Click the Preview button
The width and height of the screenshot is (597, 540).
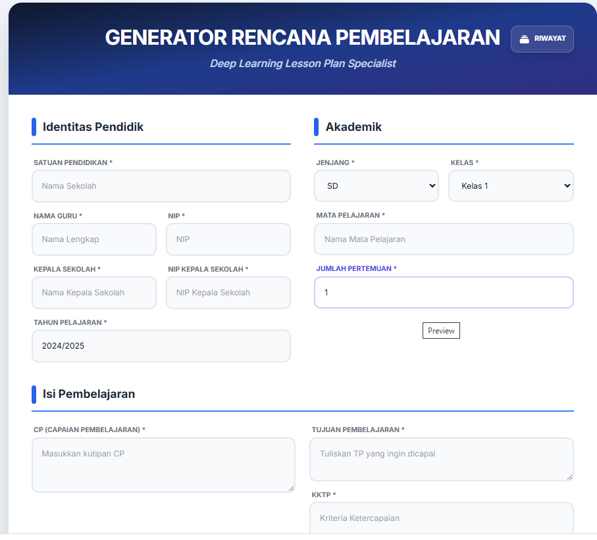click(441, 331)
